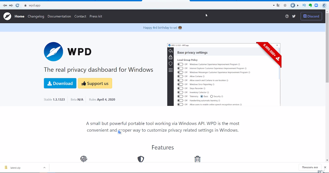Expand hidden extensions with small arrow
Screen dimensions: 329x173
(298, 5)
